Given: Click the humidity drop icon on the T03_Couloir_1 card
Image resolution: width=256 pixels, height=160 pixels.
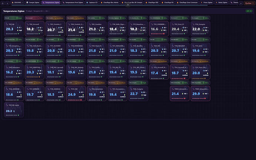Looking at the screenshot, I should click(x=59, y=27).
